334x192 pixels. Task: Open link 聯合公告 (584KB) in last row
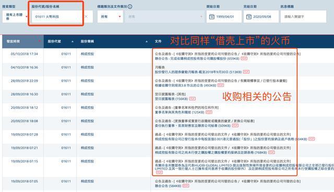coord(168,186)
